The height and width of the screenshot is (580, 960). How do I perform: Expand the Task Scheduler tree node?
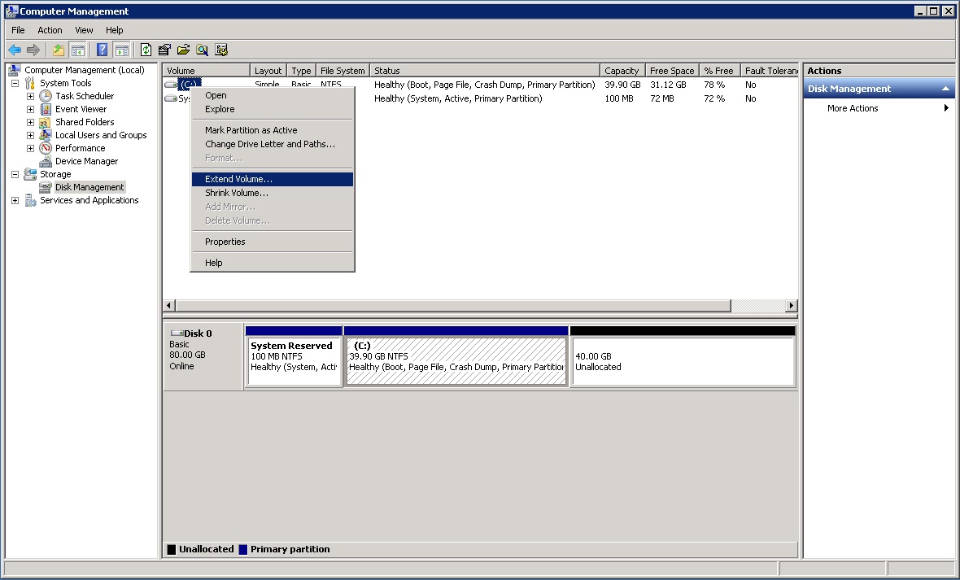click(30, 96)
